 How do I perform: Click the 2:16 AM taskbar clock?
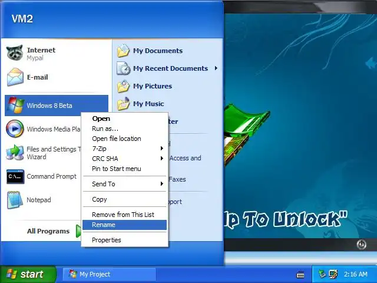356,274
